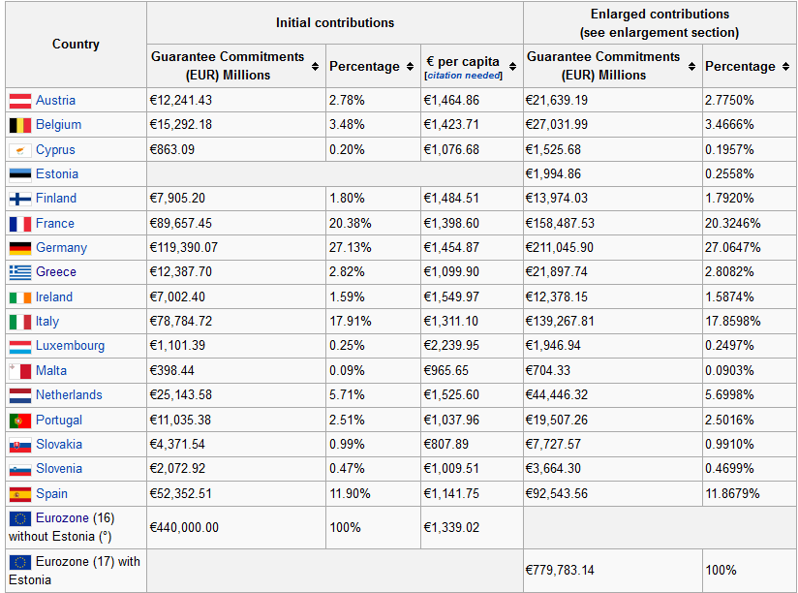Sort by enlarged Guarantee Commitments column

coord(691,67)
